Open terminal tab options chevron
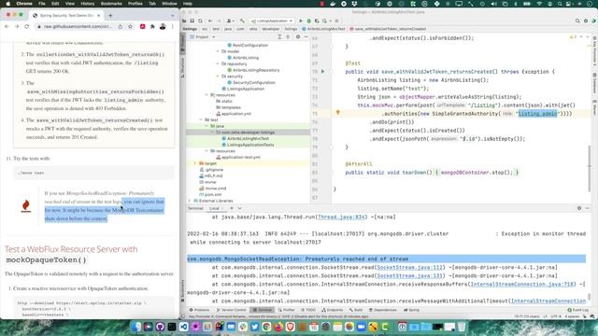This screenshot has width=598, height=336. [x=240, y=208]
